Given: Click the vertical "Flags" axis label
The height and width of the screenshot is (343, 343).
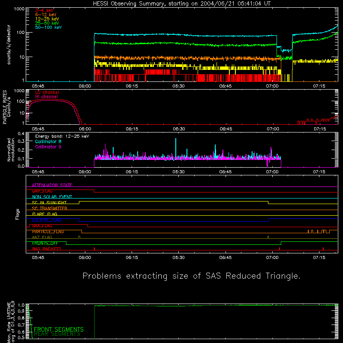Looking at the screenshot, I should pyautogui.click(x=18, y=214).
